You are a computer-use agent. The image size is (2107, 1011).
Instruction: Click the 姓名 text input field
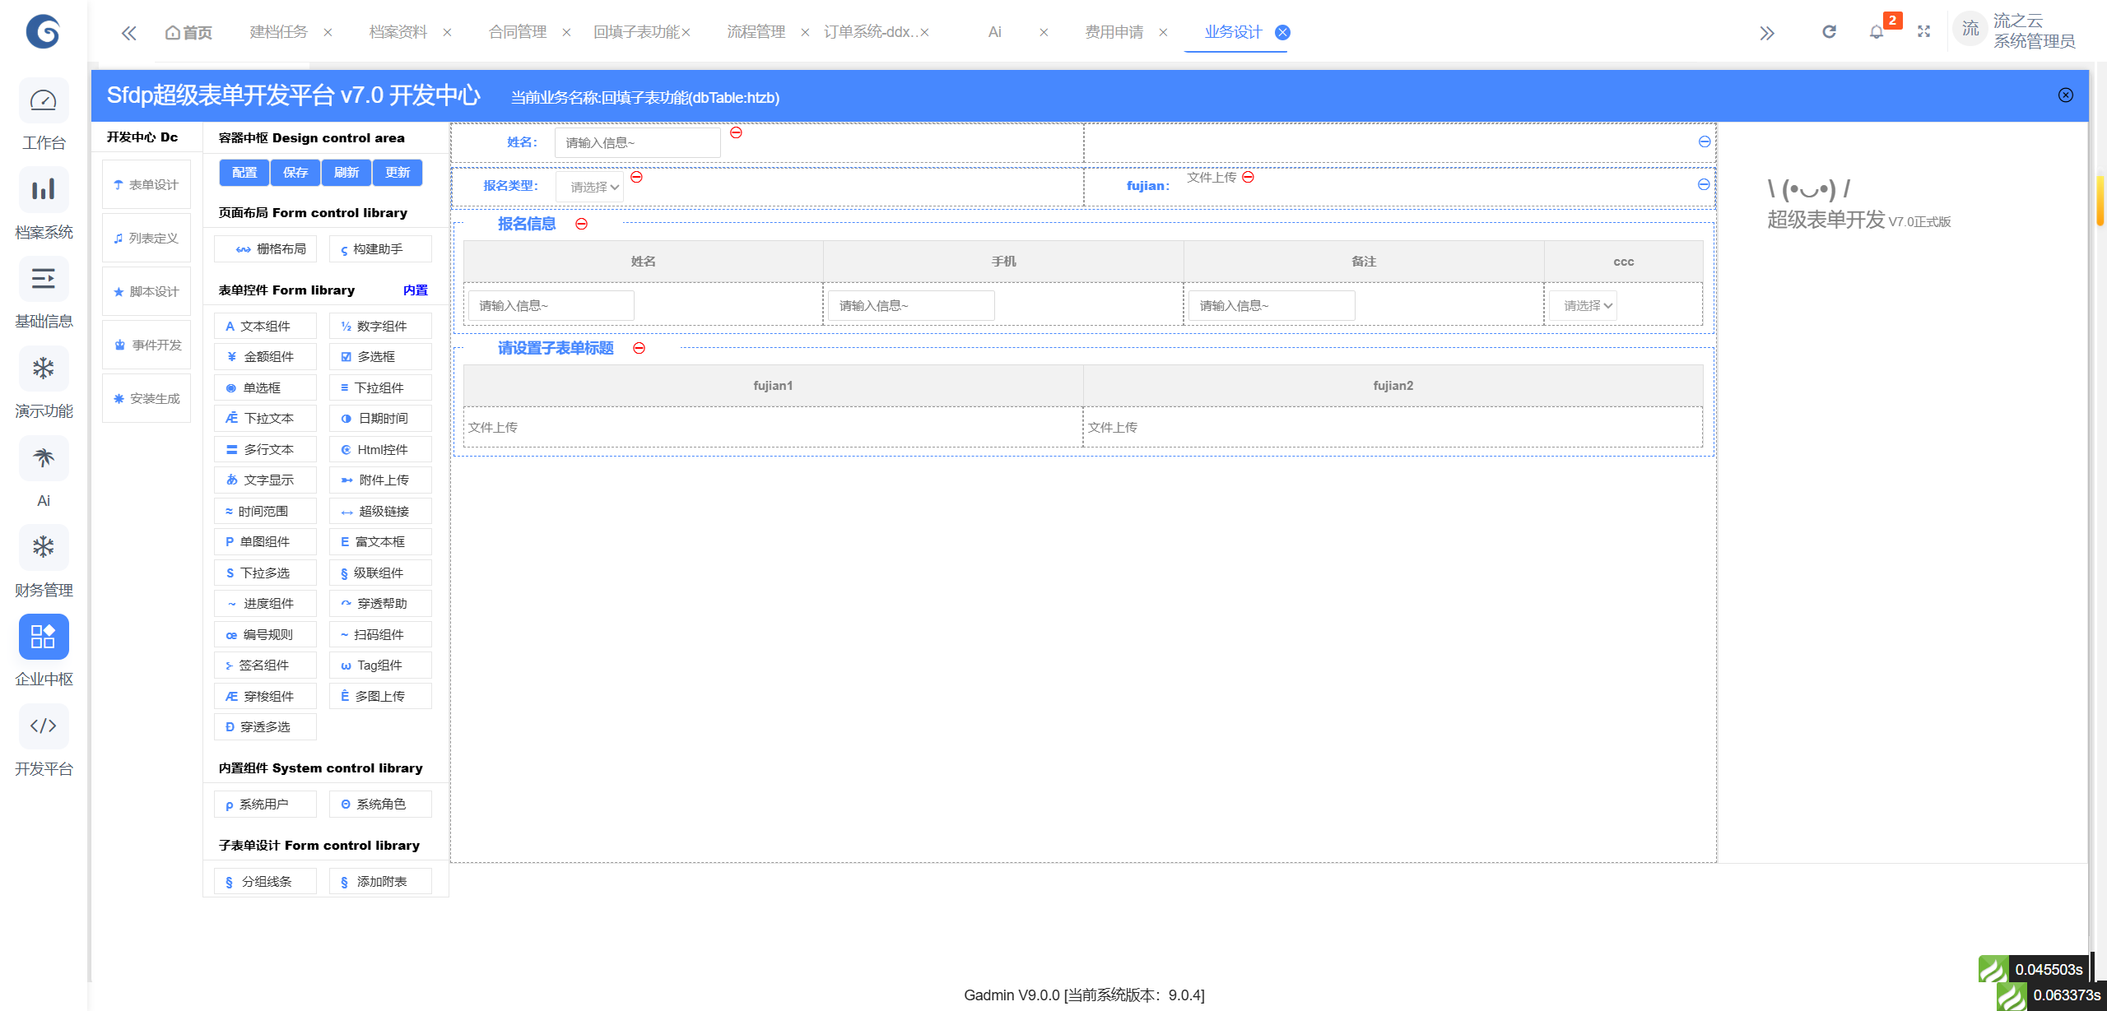coord(637,142)
